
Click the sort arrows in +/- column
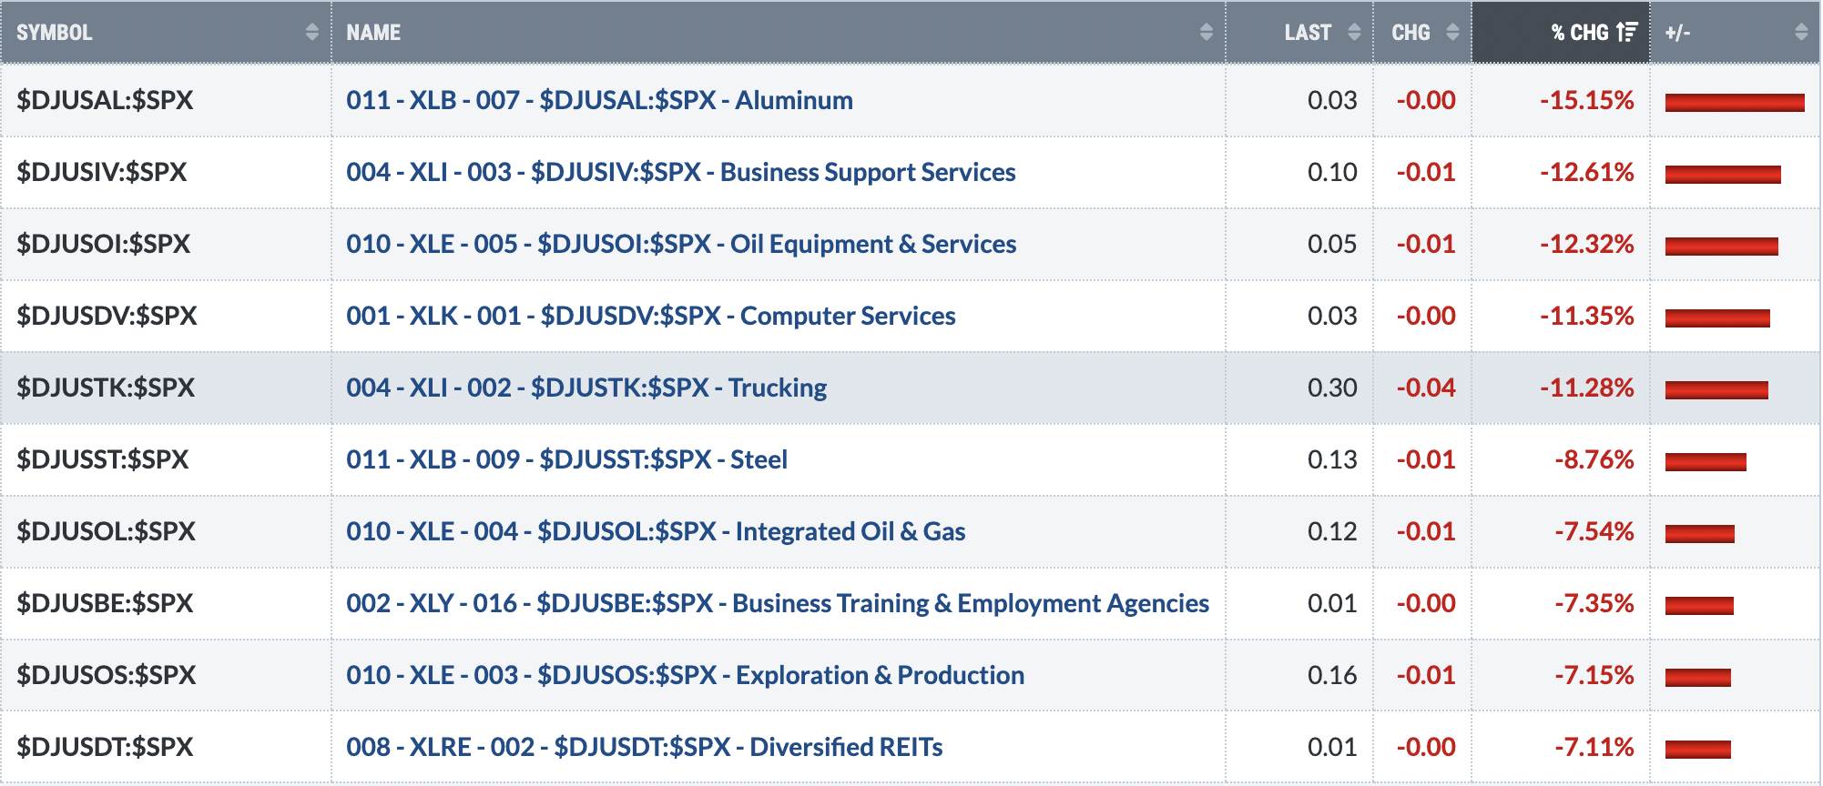tap(1800, 33)
